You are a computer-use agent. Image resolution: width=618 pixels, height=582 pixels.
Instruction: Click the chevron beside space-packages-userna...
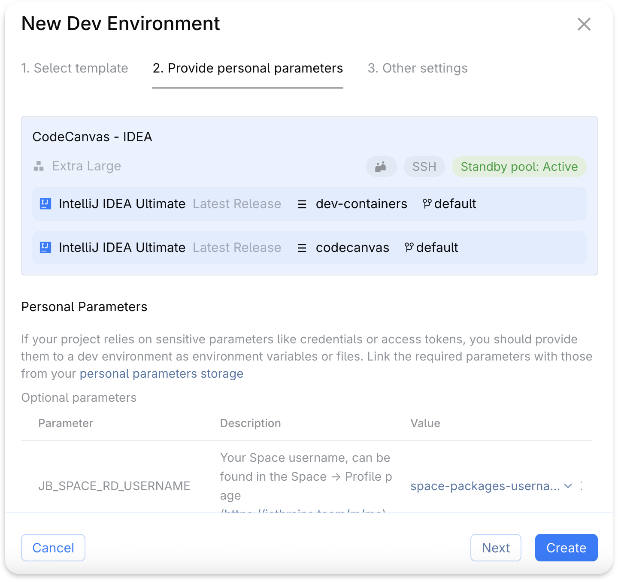pos(568,486)
